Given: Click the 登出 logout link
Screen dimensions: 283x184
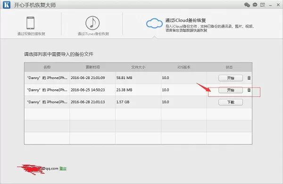Looking at the screenshot, I should coord(63,168).
